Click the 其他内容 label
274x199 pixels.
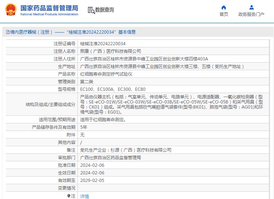[x=67, y=143]
